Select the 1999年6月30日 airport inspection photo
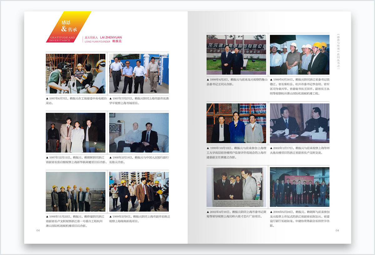 coord(299,55)
